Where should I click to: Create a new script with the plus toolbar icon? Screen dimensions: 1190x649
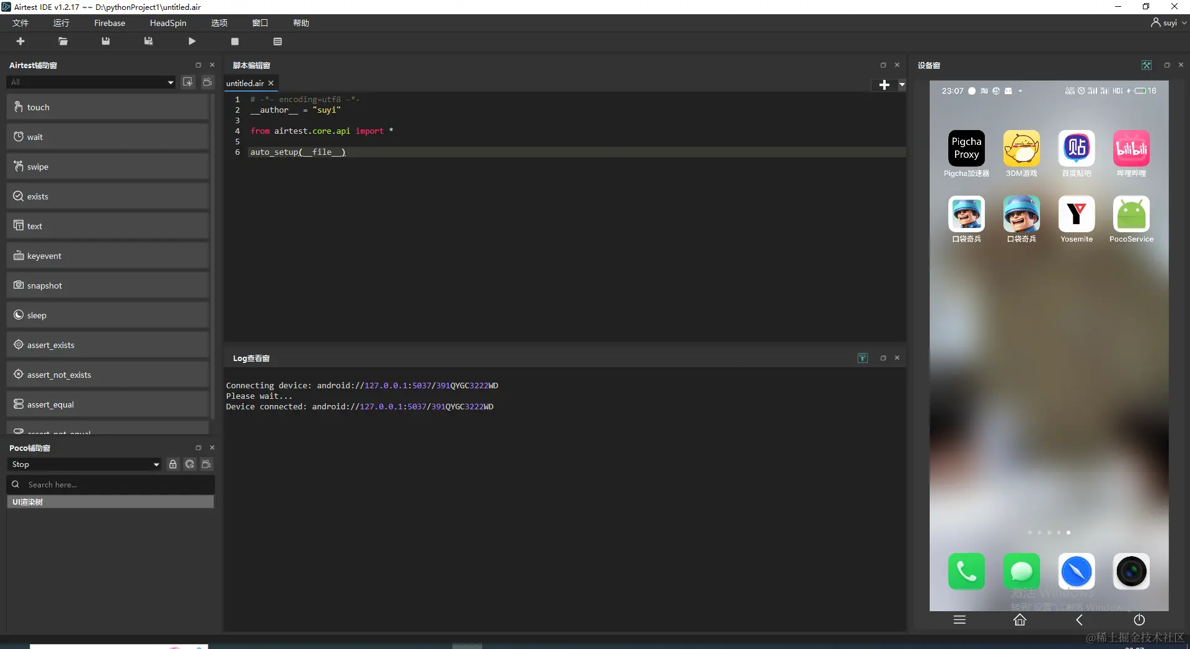(20, 41)
